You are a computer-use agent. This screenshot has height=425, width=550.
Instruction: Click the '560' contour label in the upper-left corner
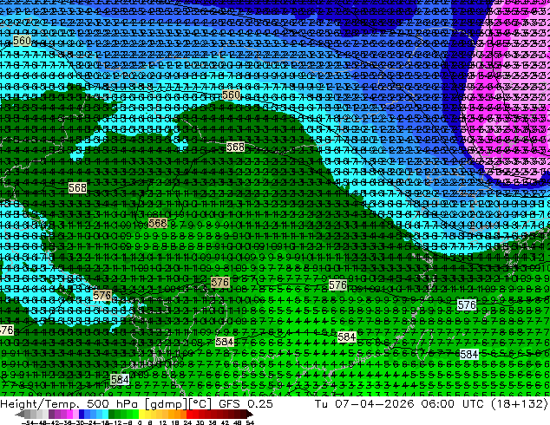22,41
